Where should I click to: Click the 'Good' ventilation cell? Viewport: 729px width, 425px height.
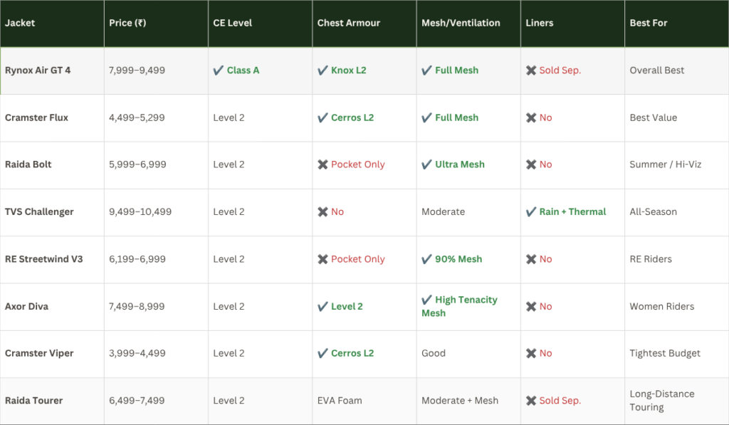[x=434, y=353]
